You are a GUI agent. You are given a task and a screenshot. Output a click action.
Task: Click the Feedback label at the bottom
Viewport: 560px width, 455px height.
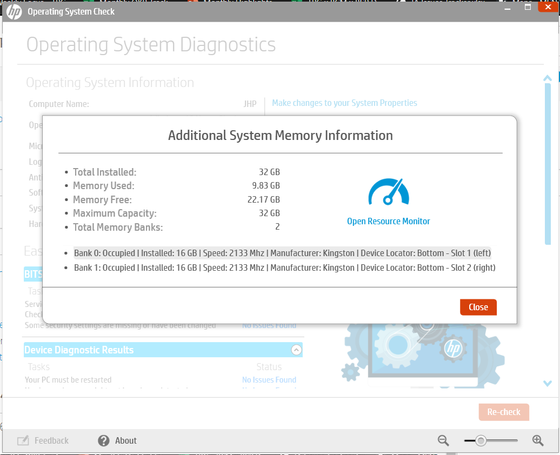[x=50, y=440]
